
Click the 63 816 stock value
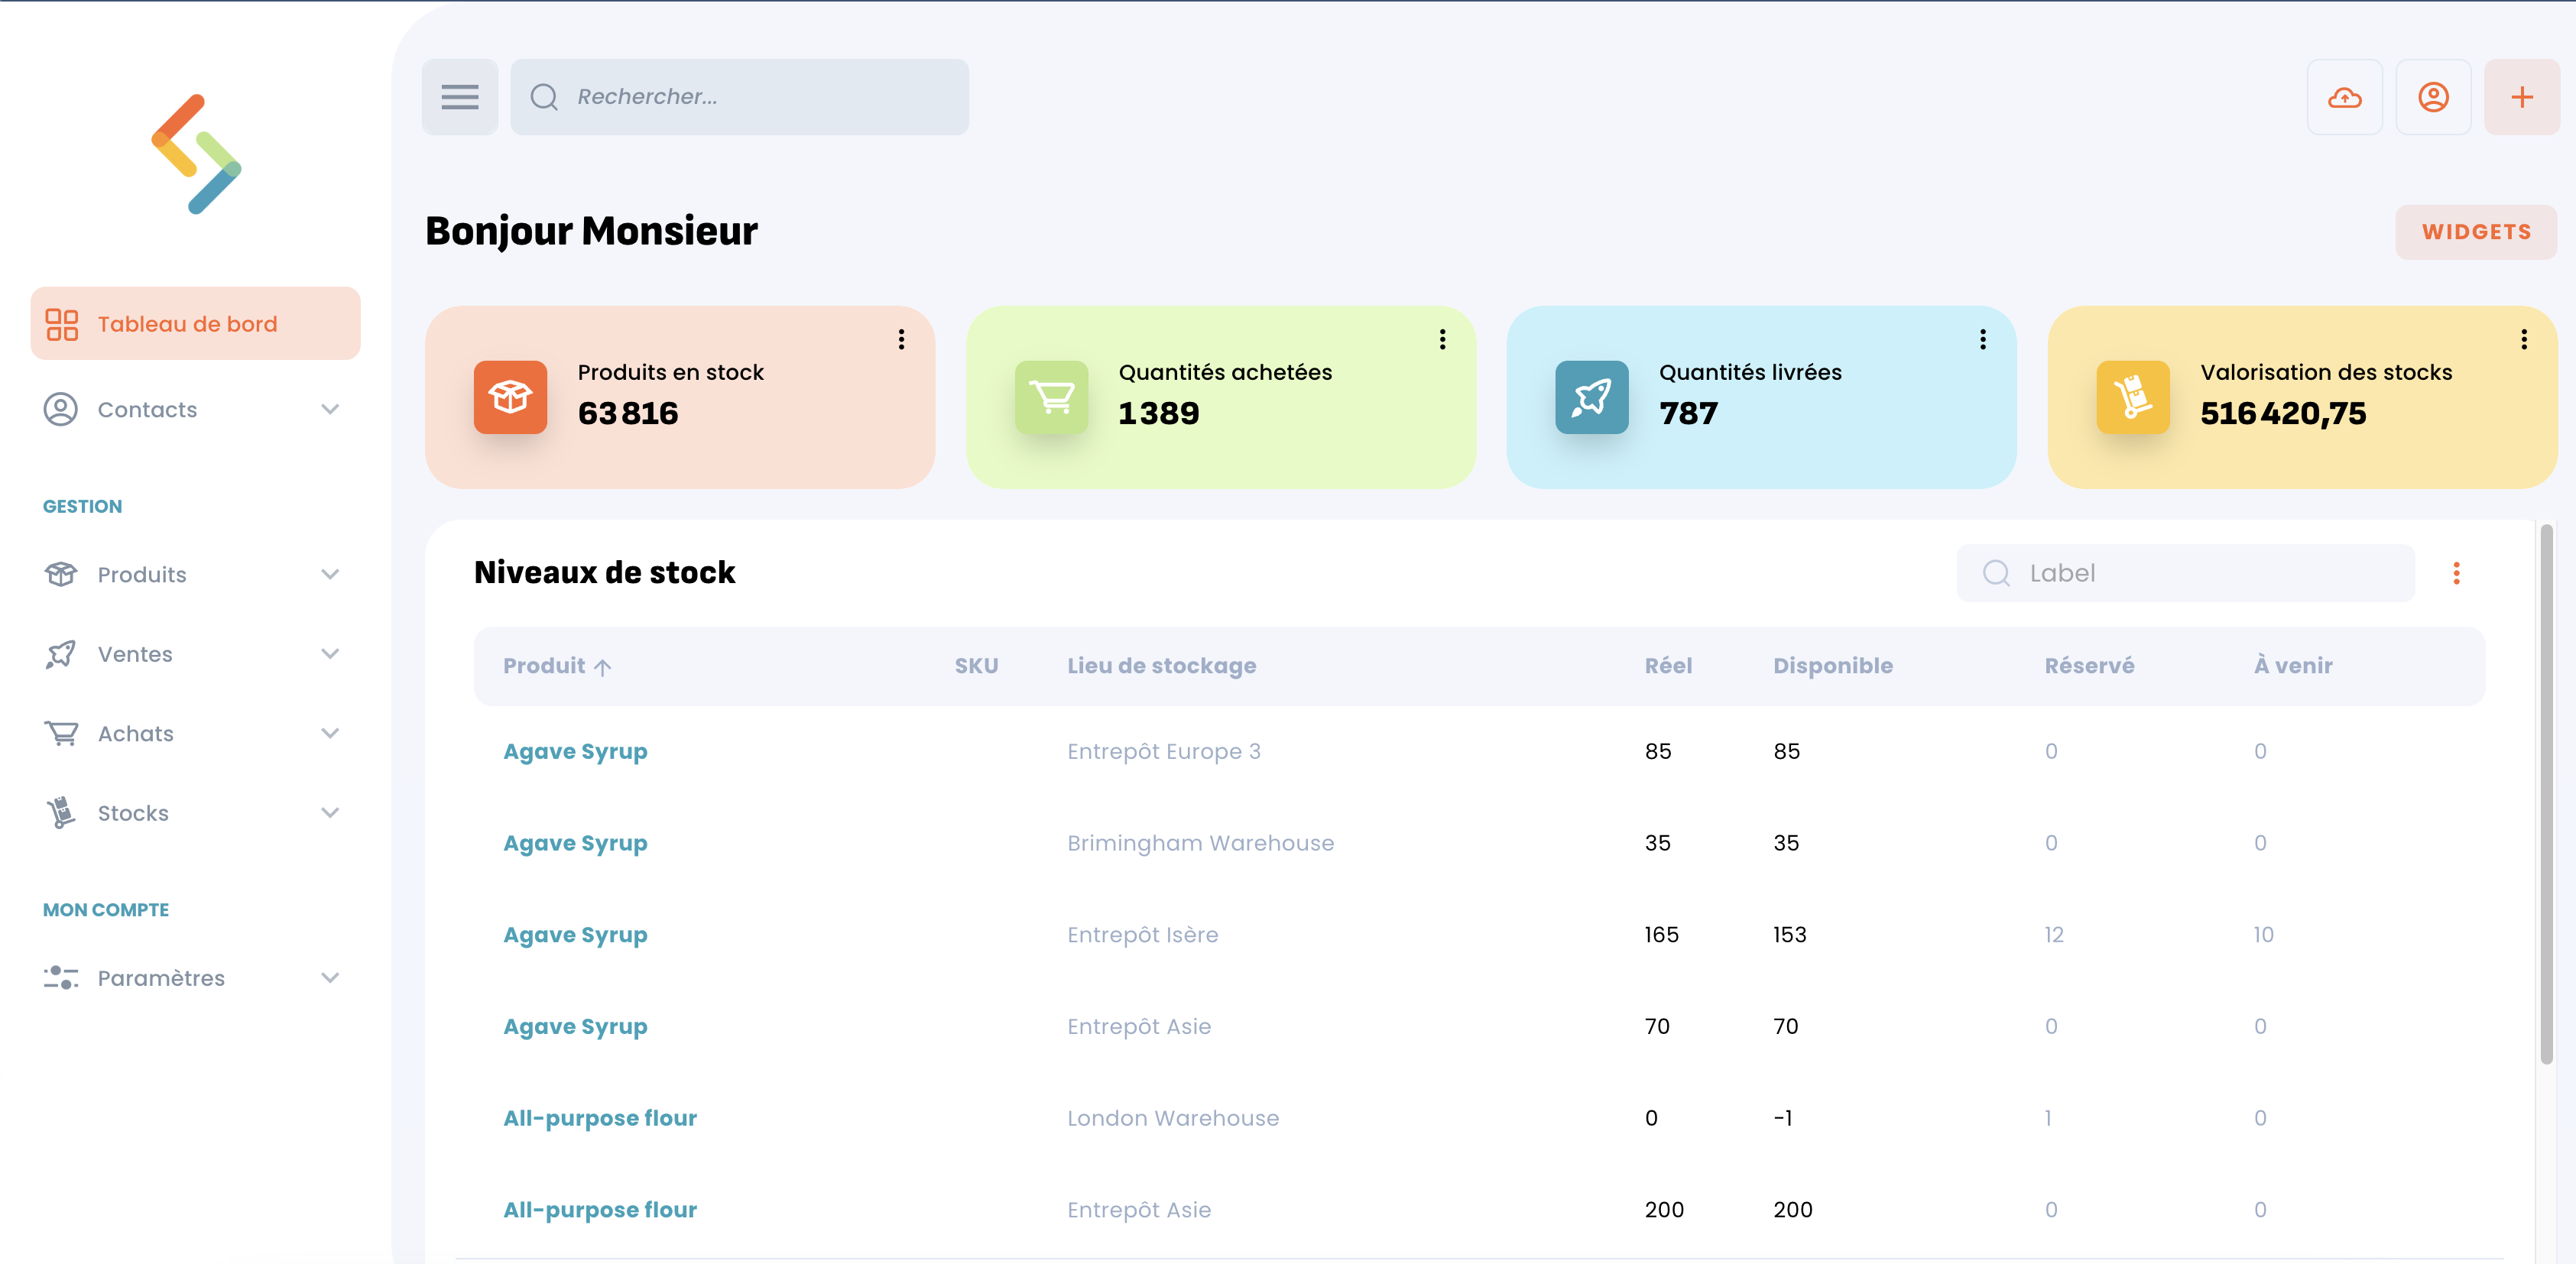click(628, 413)
